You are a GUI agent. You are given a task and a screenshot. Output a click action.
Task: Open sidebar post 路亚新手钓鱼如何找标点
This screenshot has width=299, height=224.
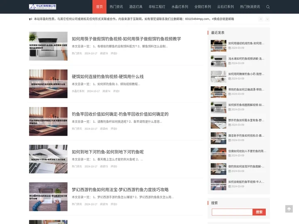tap(246, 136)
